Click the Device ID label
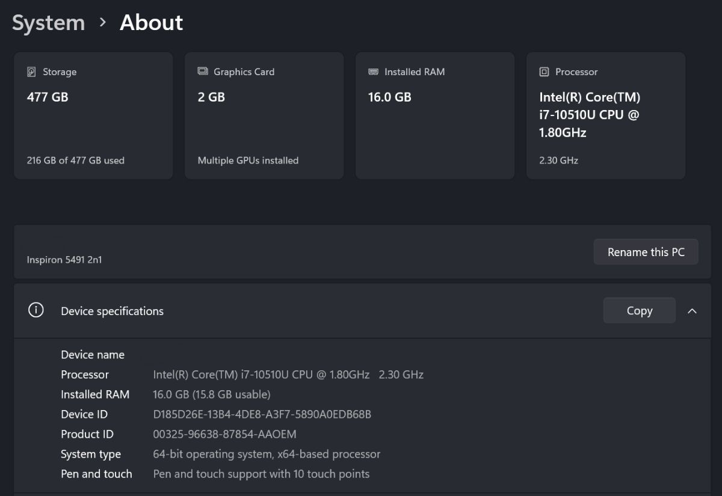Image resolution: width=722 pixels, height=496 pixels. [x=84, y=414]
